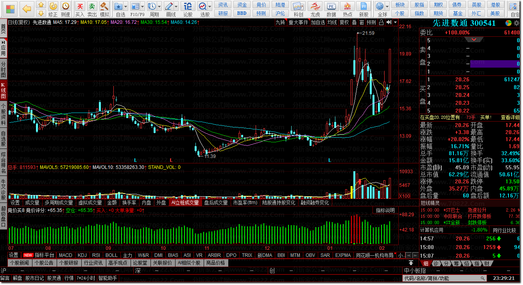523x285 pixels.
Task: Expand the red chevron under 委比
Action: pos(474,39)
